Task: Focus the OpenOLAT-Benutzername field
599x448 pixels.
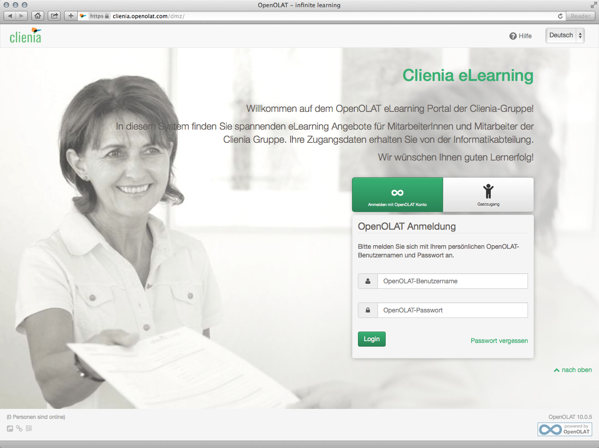Action: tap(453, 281)
